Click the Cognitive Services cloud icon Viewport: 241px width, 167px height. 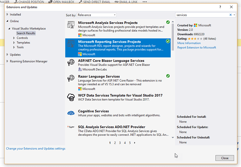71,113
